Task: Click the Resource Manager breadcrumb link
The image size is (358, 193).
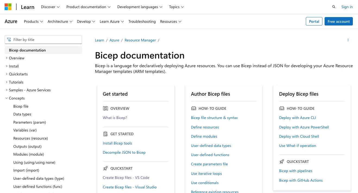Action: [x=140, y=40]
